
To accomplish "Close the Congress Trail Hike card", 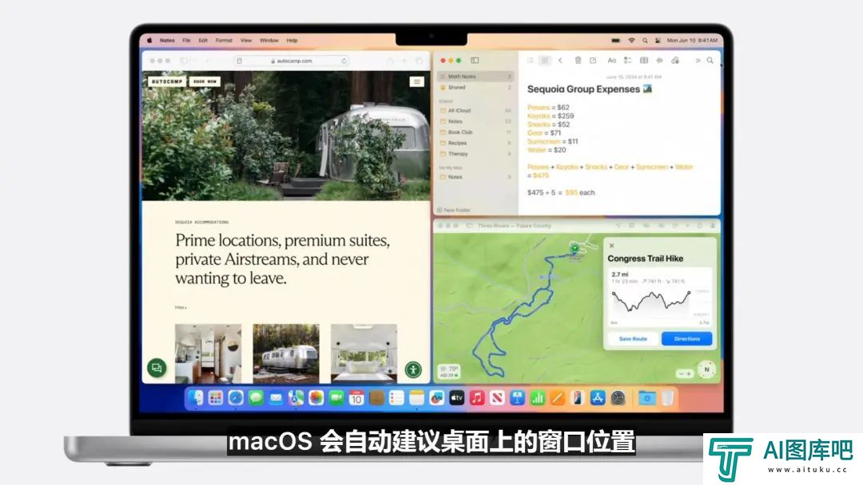I will coord(611,246).
